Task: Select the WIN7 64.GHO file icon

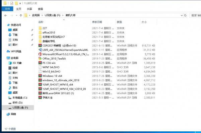Action: click(x=40, y=67)
